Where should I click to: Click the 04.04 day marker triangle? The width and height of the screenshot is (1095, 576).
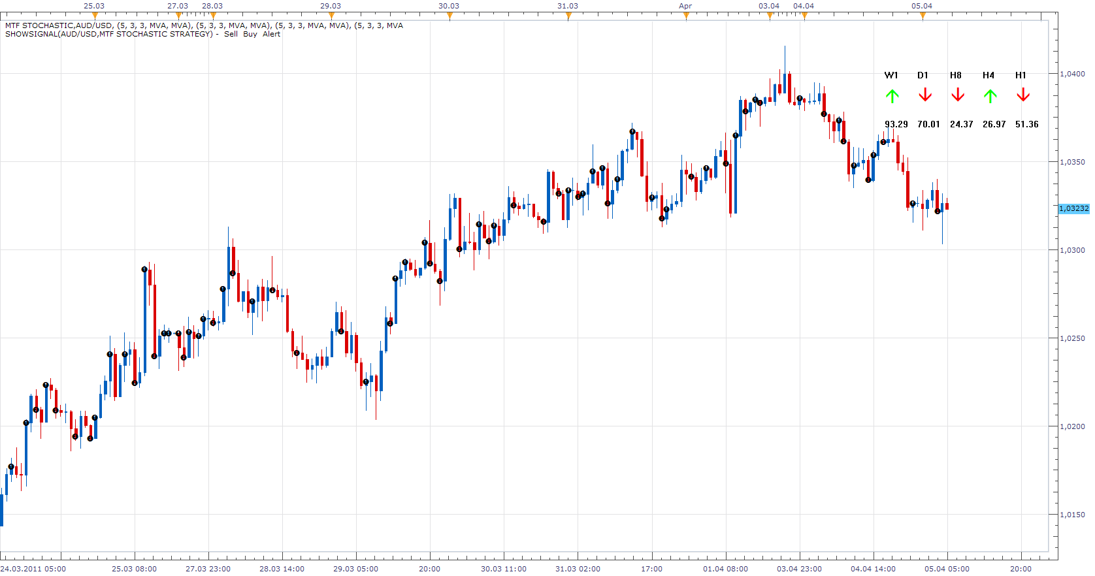(804, 16)
